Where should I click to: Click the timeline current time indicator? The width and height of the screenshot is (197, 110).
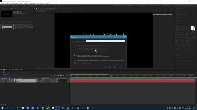pos(112,76)
